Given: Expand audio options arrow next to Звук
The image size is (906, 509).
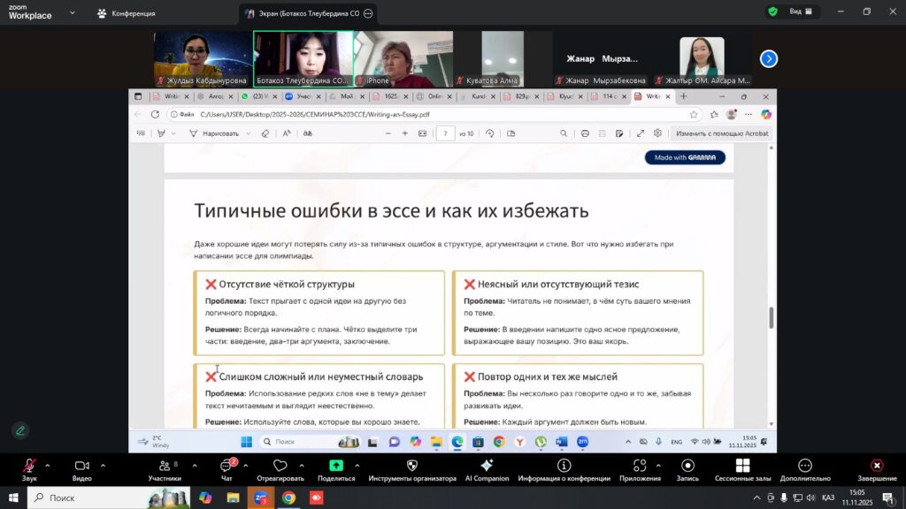Looking at the screenshot, I should tap(48, 465).
